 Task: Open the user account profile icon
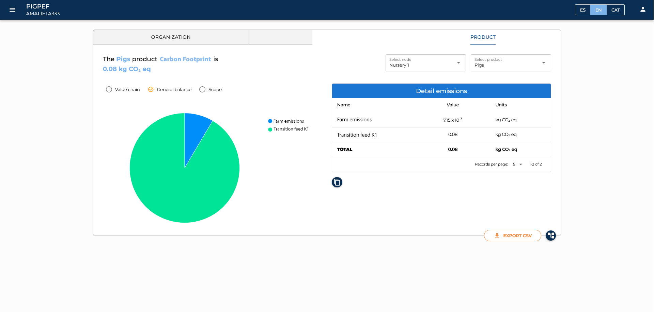coord(642,10)
